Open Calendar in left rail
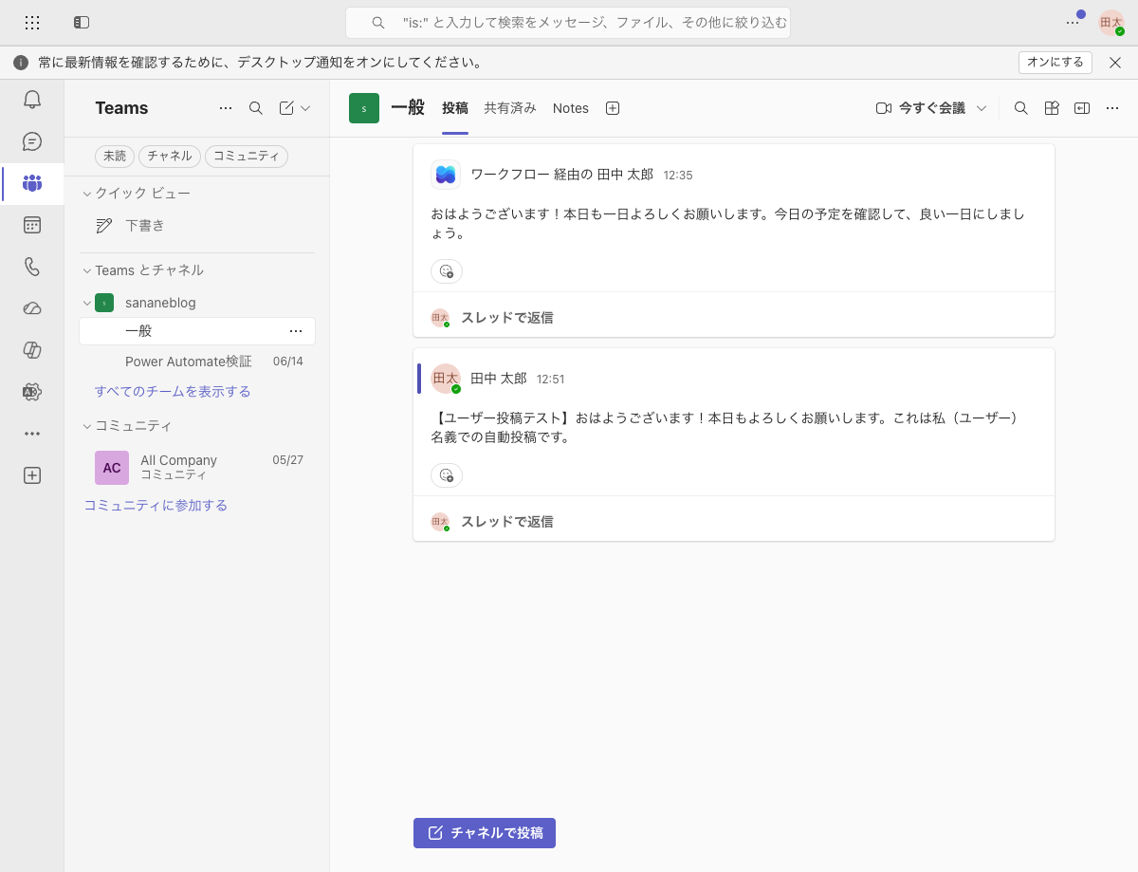This screenshot has width=1138, height=872. click(32, 225)
